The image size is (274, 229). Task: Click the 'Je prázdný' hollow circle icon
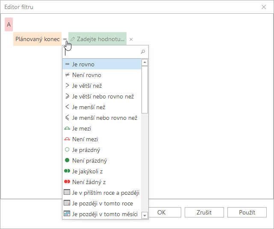pos(67,150)
